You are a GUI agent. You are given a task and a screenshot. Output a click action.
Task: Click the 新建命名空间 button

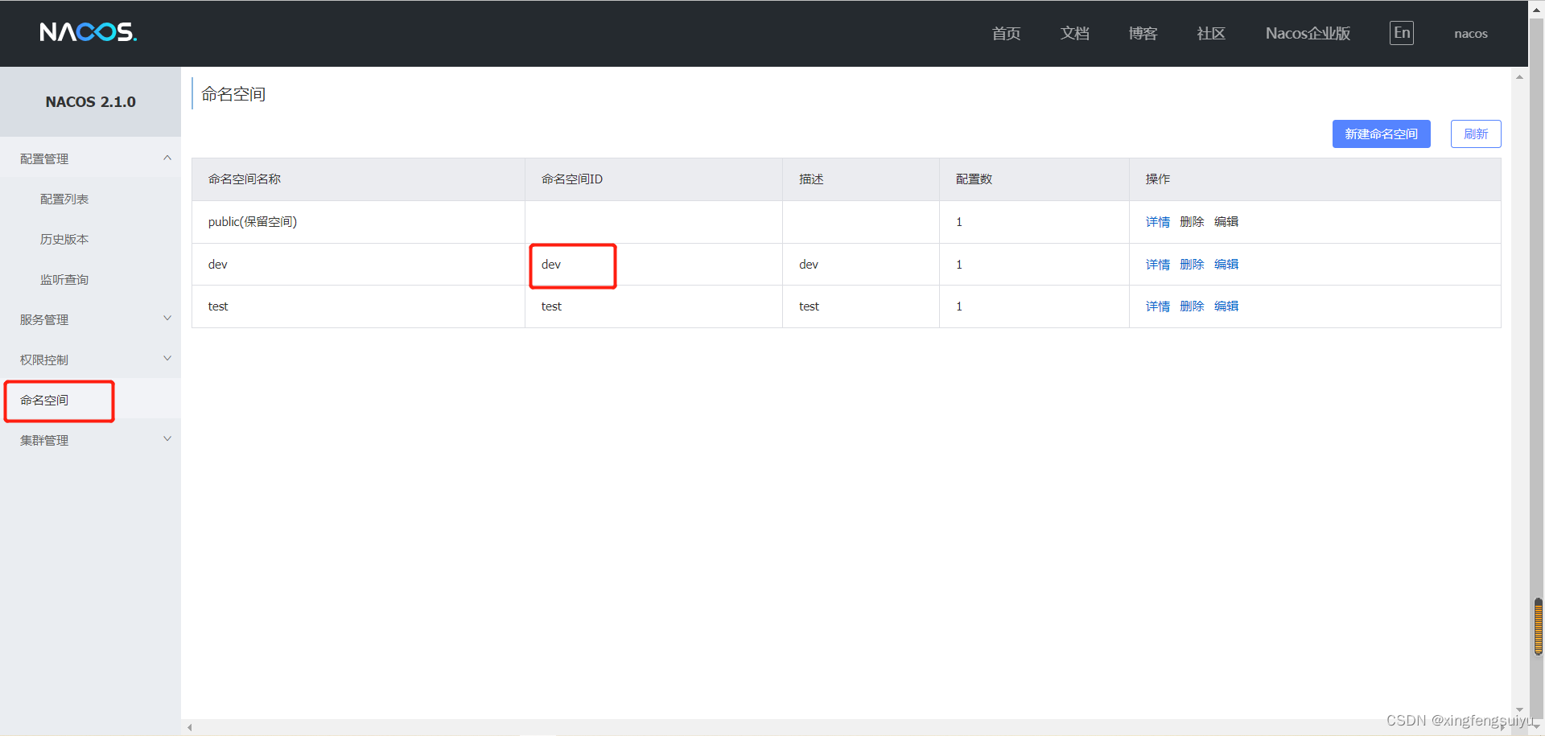1381,134
